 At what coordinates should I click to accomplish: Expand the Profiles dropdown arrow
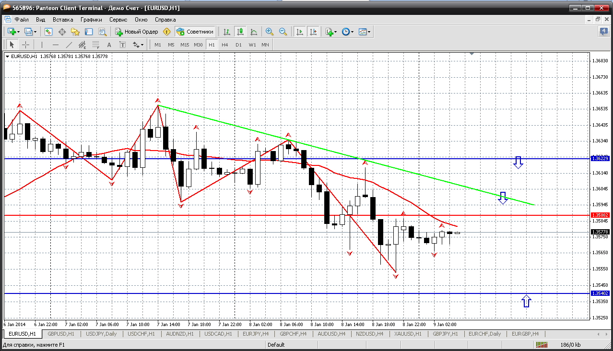click(35, 32)
